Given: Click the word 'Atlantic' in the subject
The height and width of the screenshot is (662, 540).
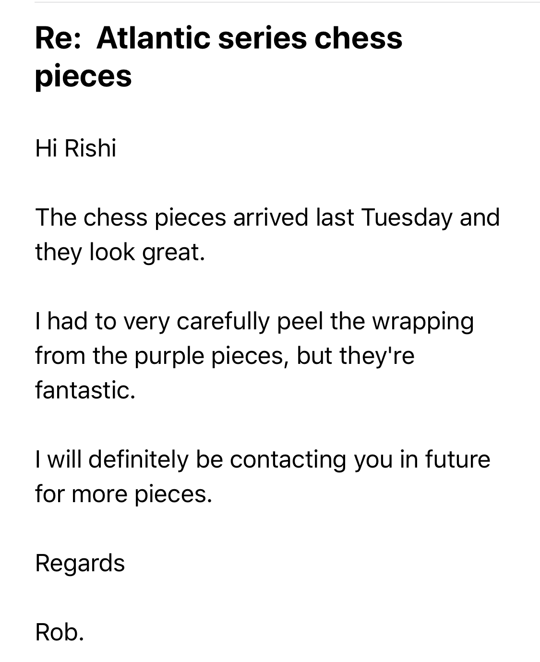Looking at the screenshot, I should click(x=153, y=38).
